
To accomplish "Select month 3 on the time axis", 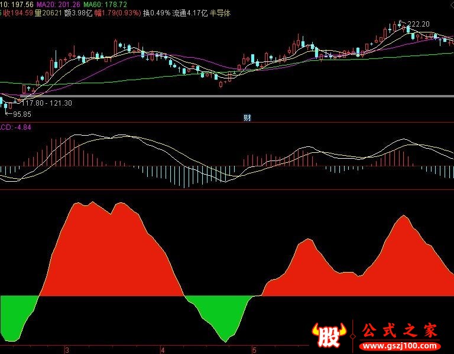I will [x=67, y=350].
